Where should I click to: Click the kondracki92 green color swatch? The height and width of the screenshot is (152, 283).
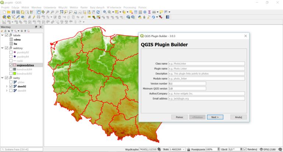click(15, 73)
